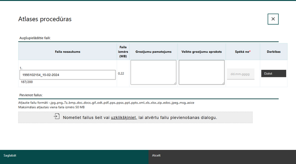Click the uzklikšķiniet link to add files
This screenshot has width=296, height=164.
(x=124, y=118)
